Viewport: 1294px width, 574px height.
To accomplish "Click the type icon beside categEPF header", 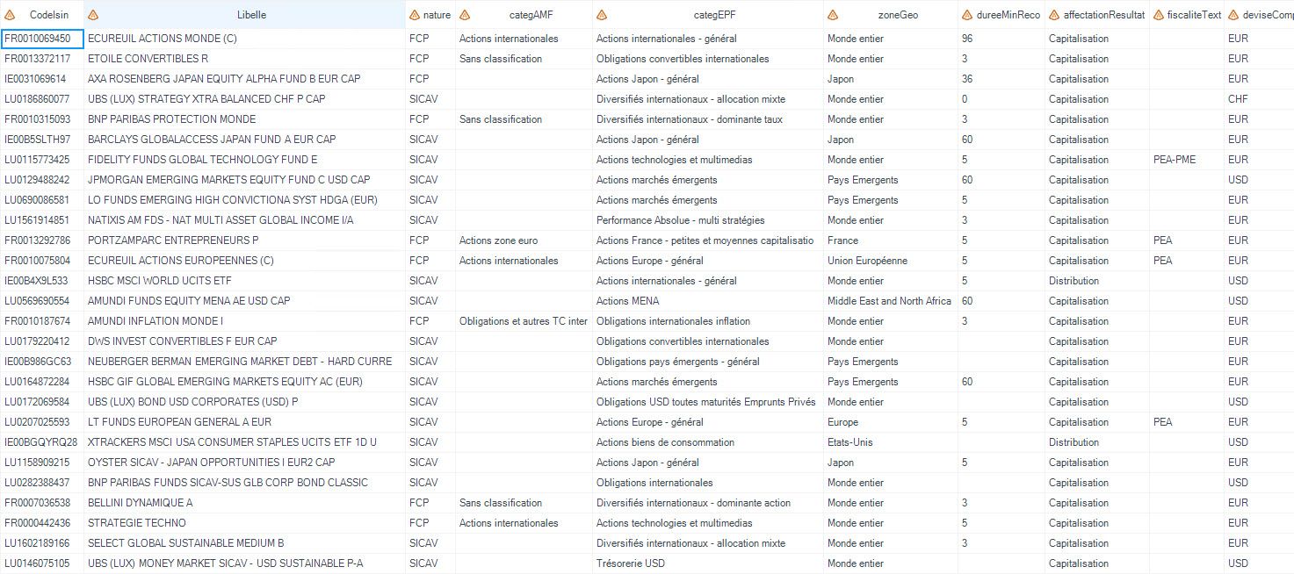I will [602, 15].
